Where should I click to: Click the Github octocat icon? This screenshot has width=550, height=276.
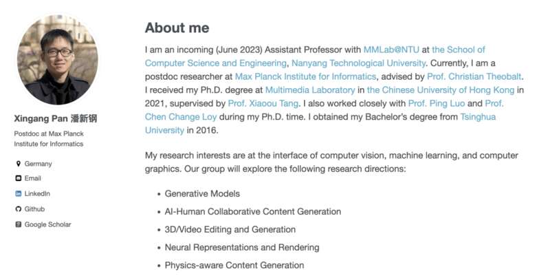19,209
